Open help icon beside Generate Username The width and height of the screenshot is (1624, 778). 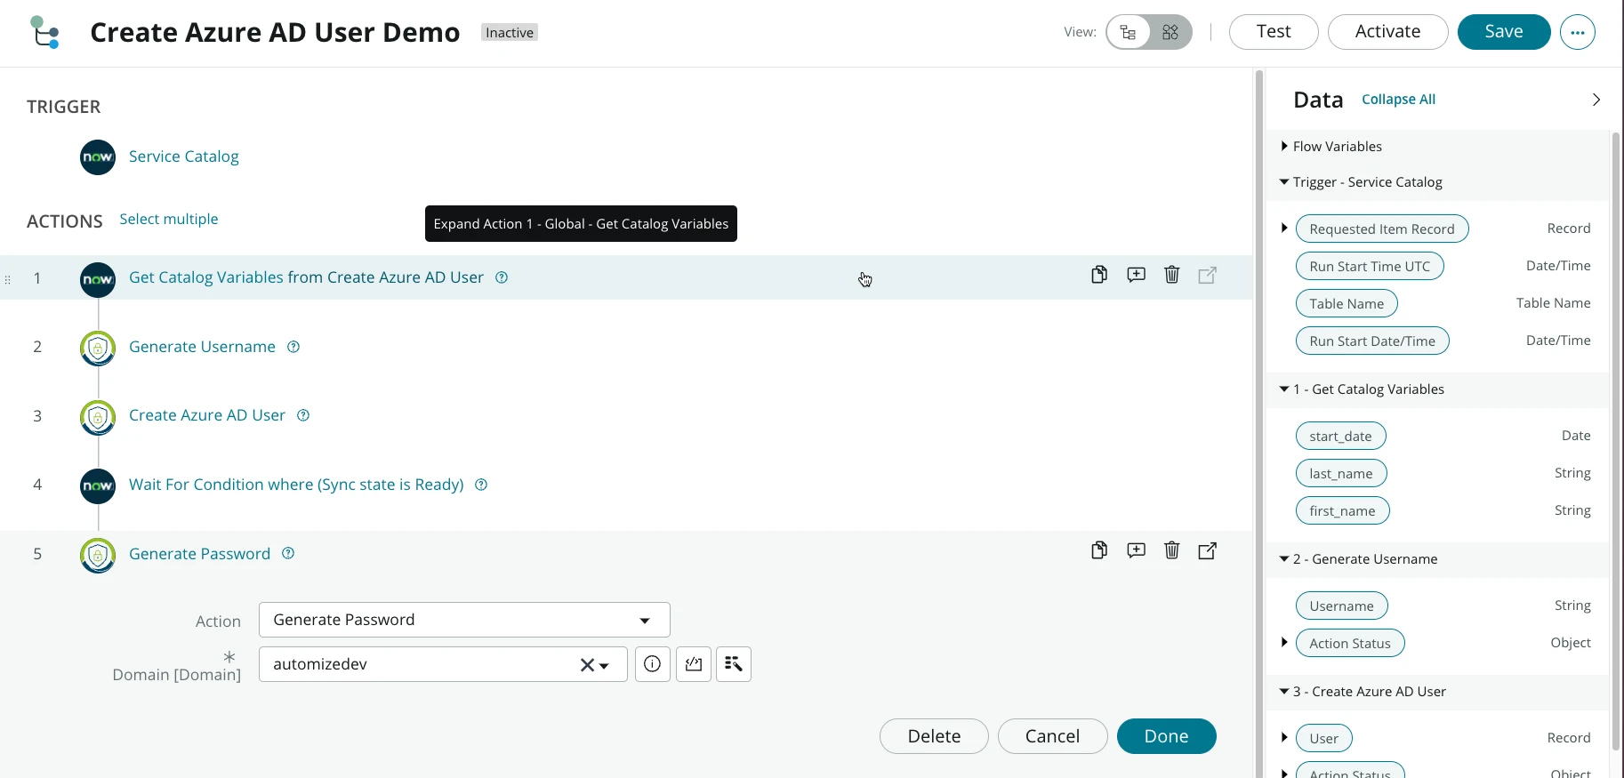tap(293, 347)
